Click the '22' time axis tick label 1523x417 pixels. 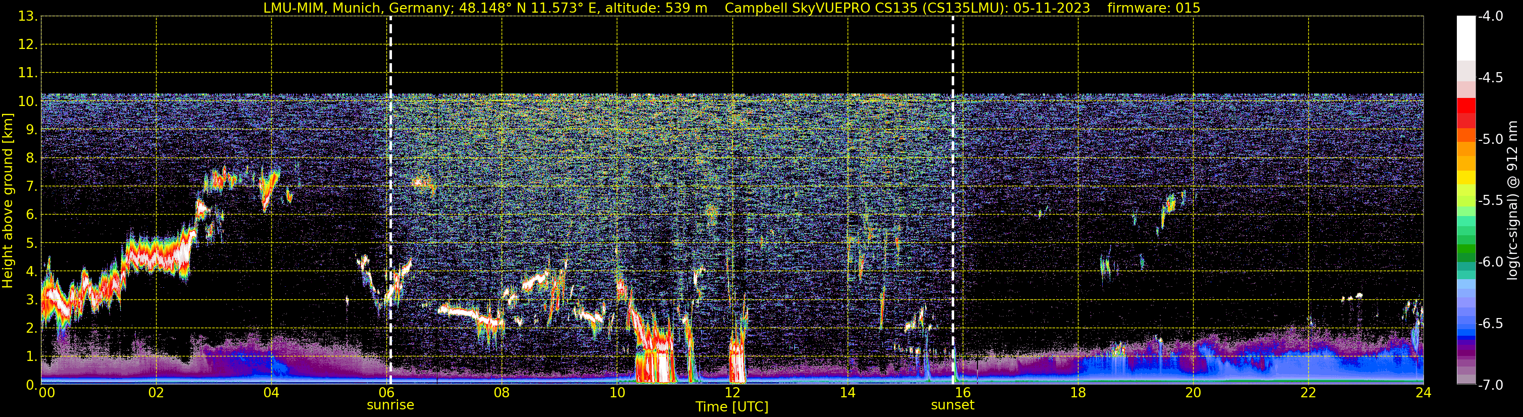click(1308, 392)
